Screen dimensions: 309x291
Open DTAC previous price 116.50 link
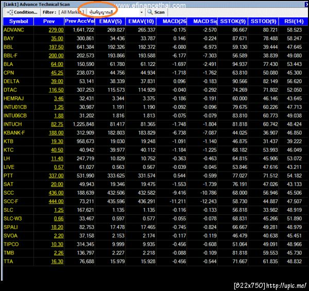tap(56, 90)
